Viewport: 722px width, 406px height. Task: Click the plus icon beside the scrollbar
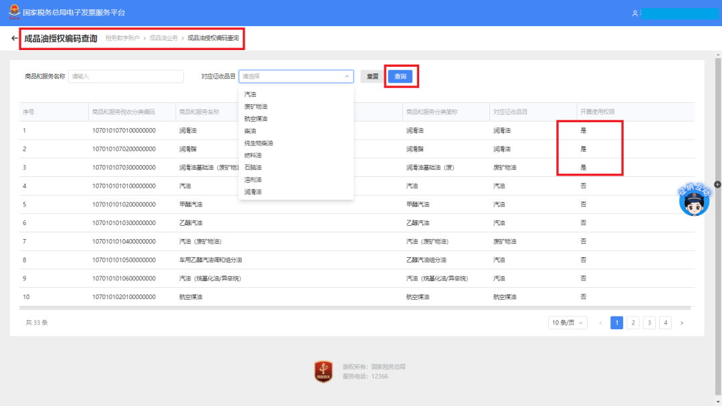(x=717, y=184)
